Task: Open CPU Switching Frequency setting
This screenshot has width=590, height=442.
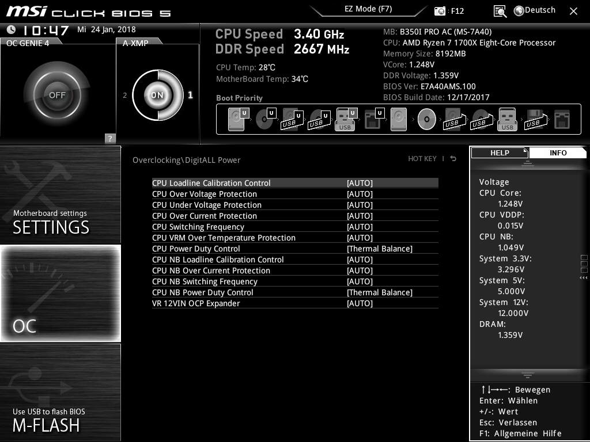Action: pyautogui.click(x=295, y=227)
